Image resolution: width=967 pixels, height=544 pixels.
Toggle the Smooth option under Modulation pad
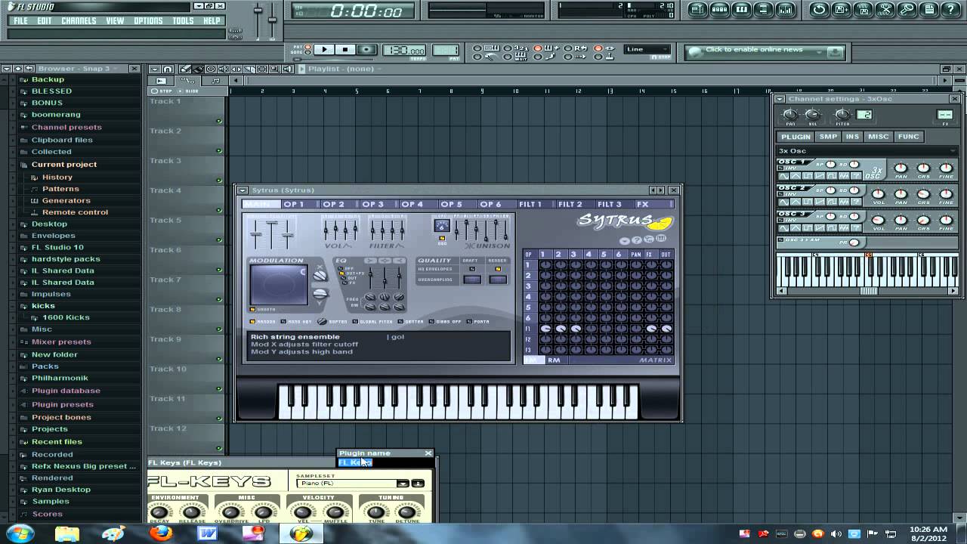252,310
